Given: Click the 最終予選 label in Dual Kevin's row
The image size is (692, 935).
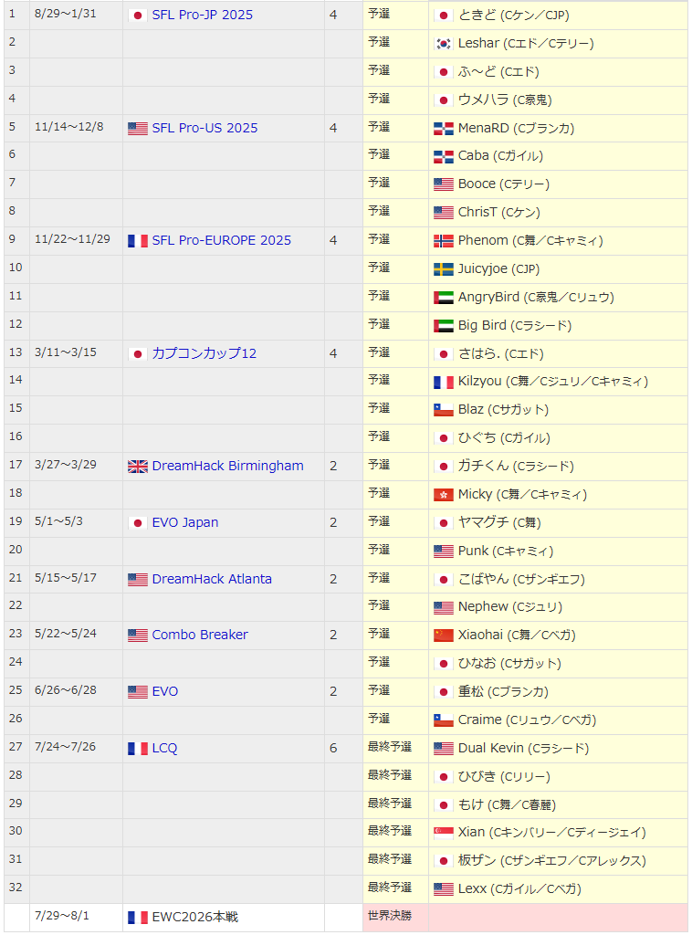Looking at the screenshot, I should pos(389,747).
